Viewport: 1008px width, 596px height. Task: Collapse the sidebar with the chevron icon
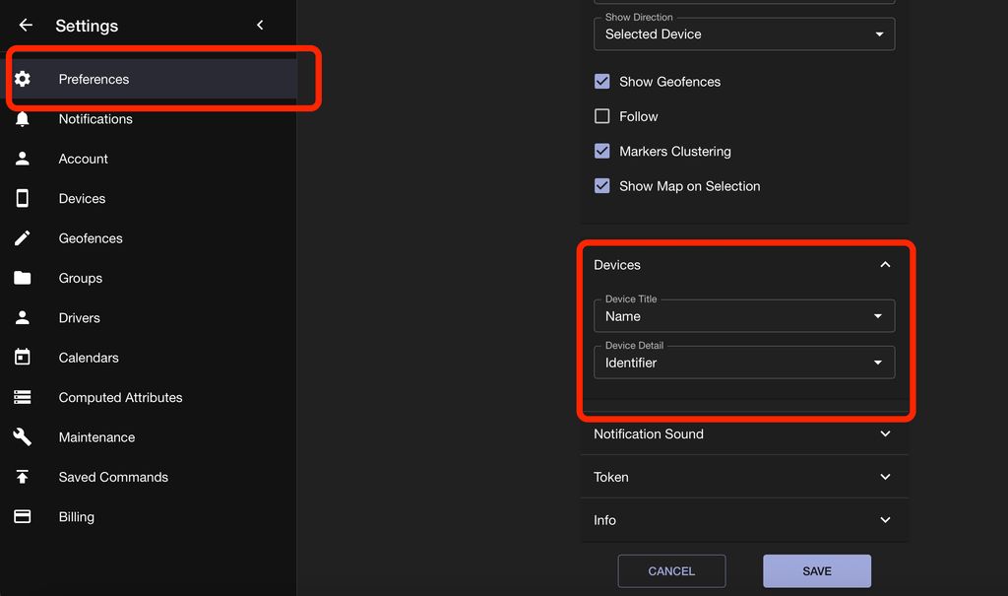[x=260, y=26]
